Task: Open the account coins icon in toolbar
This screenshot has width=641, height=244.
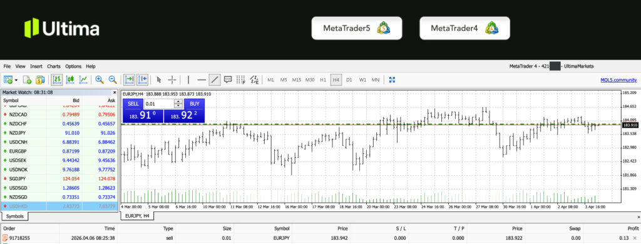Action: tap(40, 79)
